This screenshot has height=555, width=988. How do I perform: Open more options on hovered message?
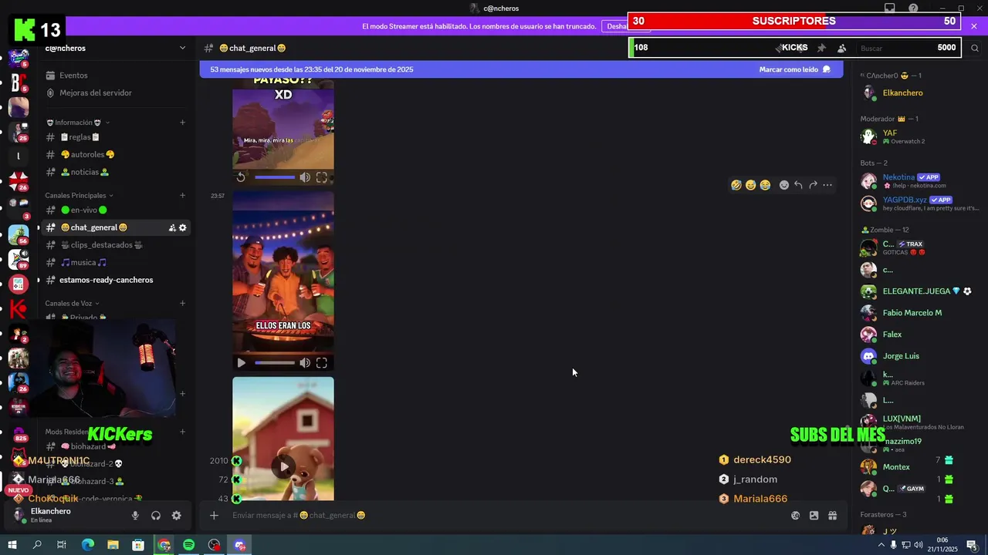[827, 185]
